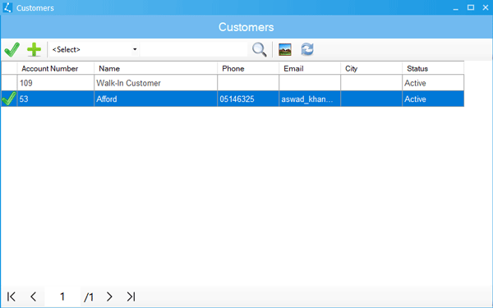This screenshot has width=493, height=308.
Task: Select account number 109 cell
Action: [x=56, y=83]
